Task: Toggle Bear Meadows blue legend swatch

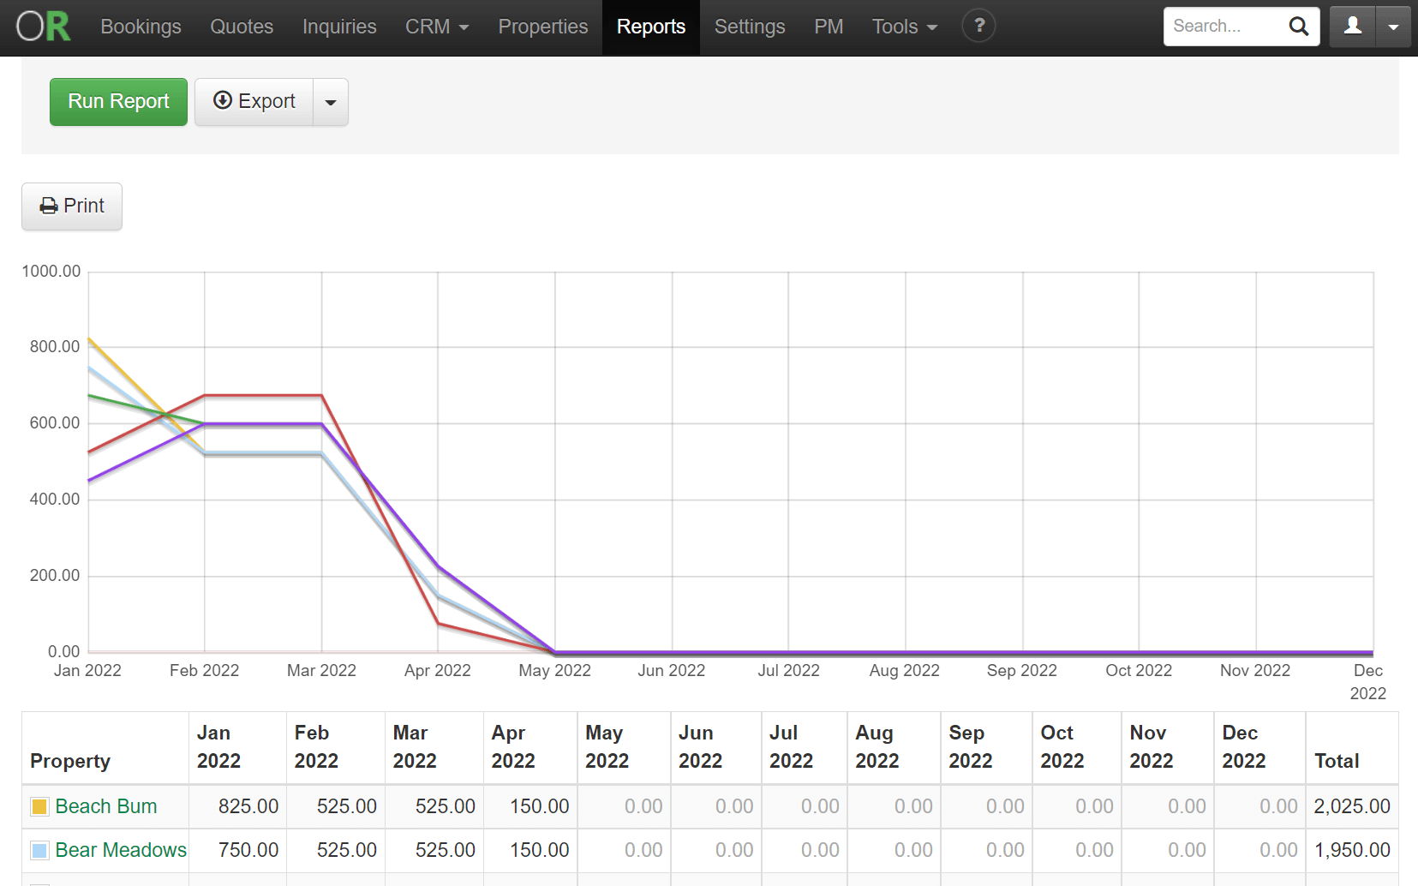Action: coord(39,851)
